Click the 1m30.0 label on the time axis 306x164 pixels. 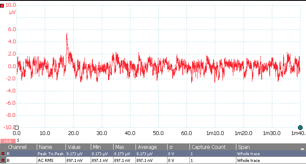click(x=272, y=133)
